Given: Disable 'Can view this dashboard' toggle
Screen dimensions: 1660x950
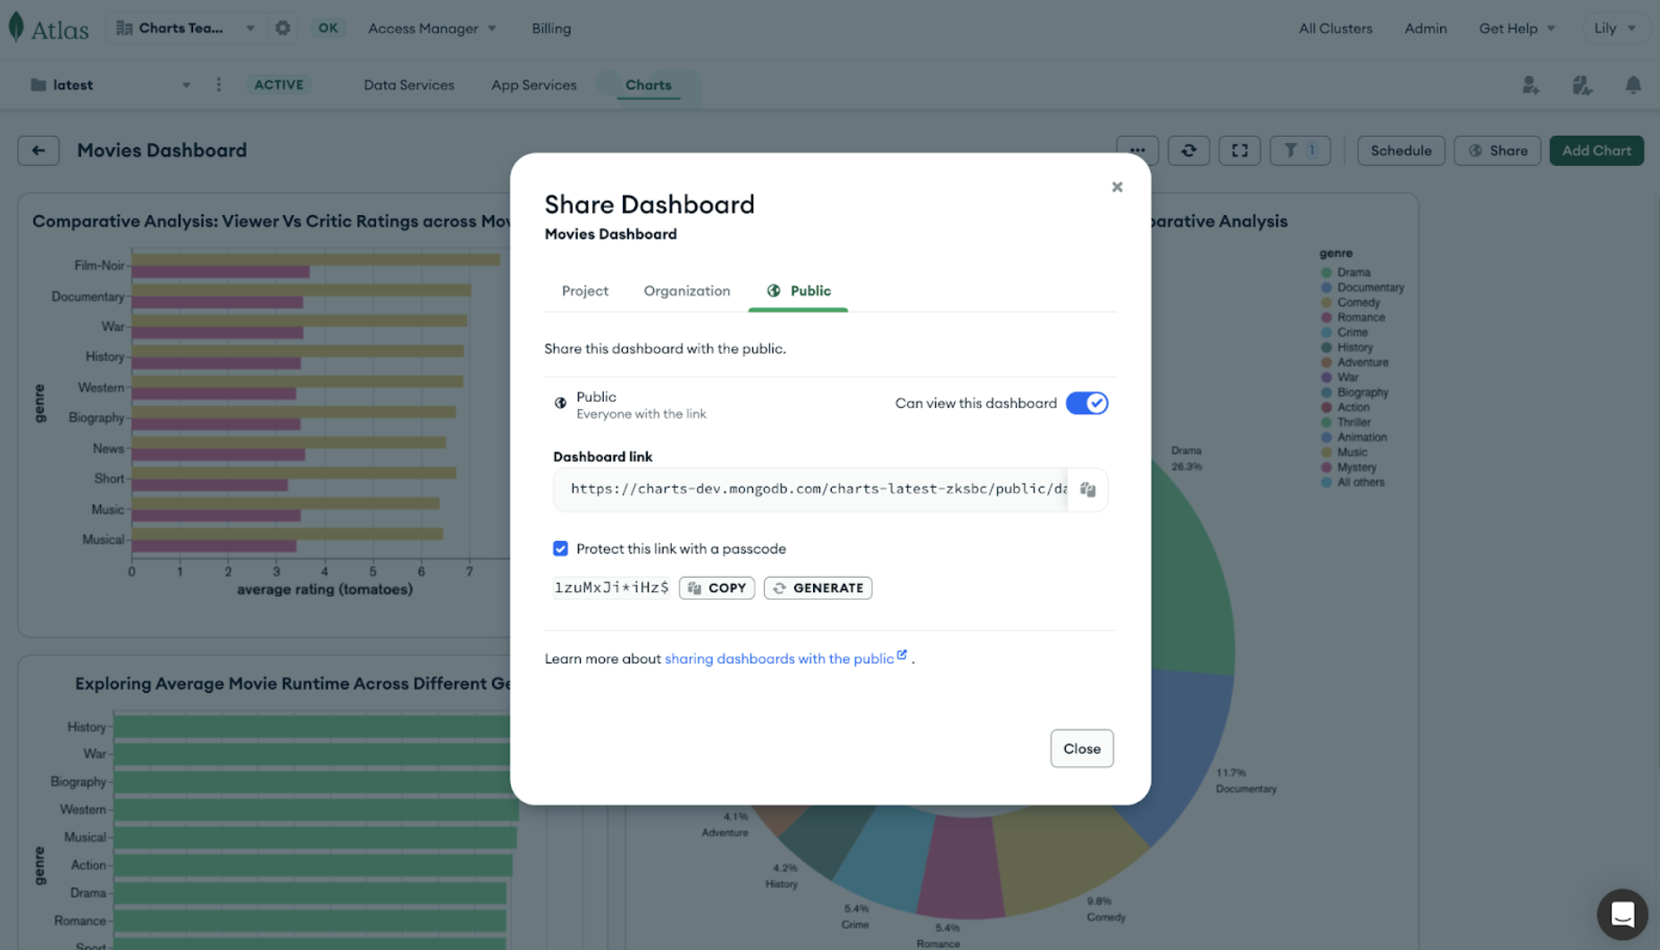Looking at the screenshot, I should pos(1086,403).
